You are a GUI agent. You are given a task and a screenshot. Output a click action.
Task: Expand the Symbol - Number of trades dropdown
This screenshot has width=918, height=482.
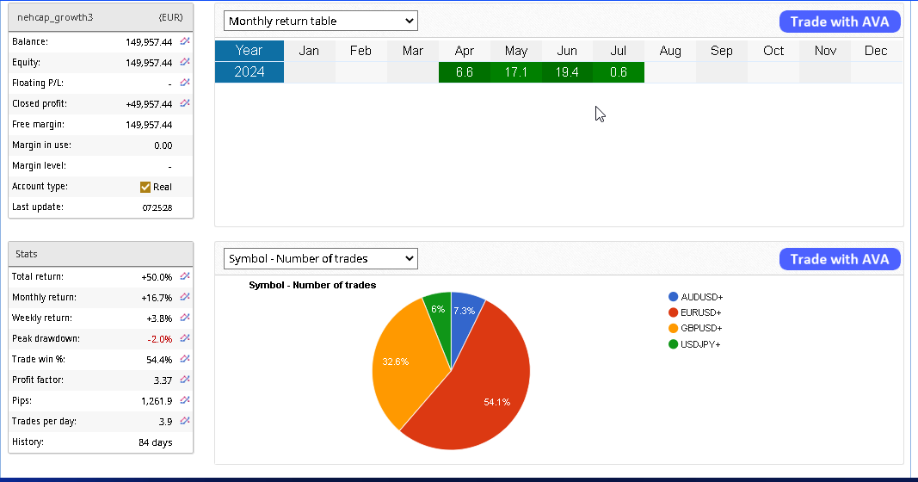(320, 258)
